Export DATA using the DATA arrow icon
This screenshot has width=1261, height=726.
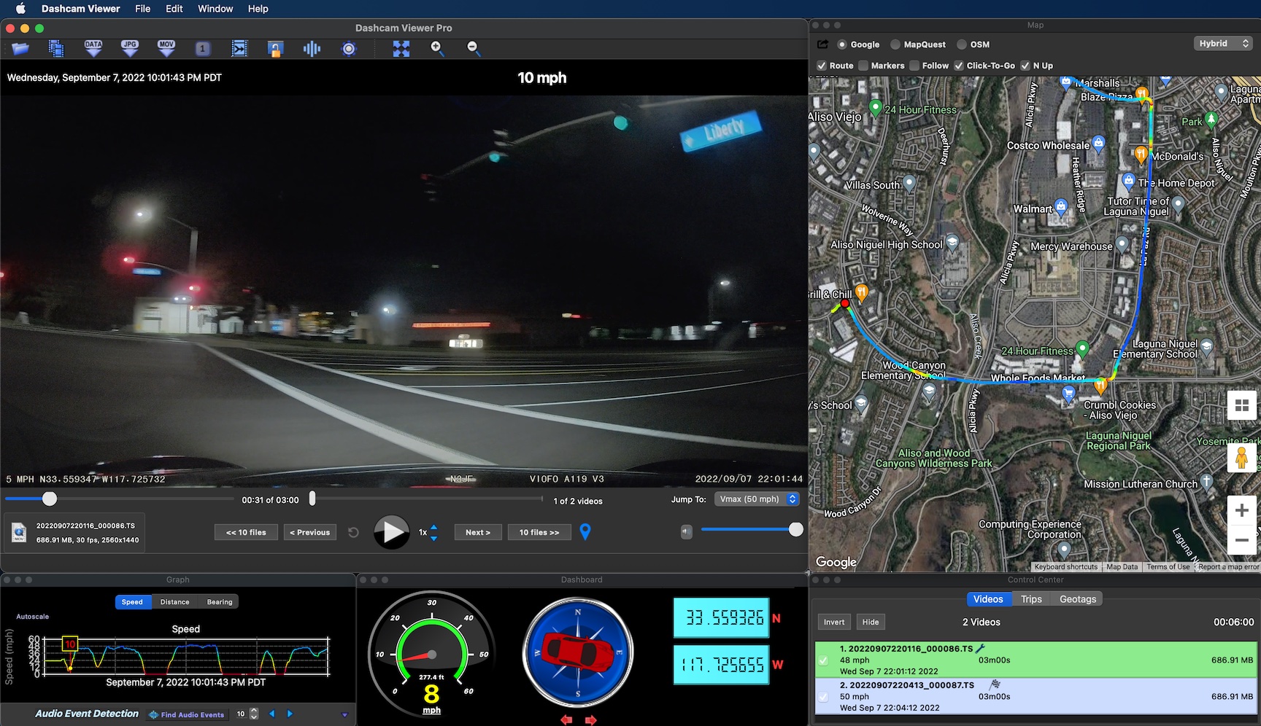pyautogui.click(x=93, y=49)
